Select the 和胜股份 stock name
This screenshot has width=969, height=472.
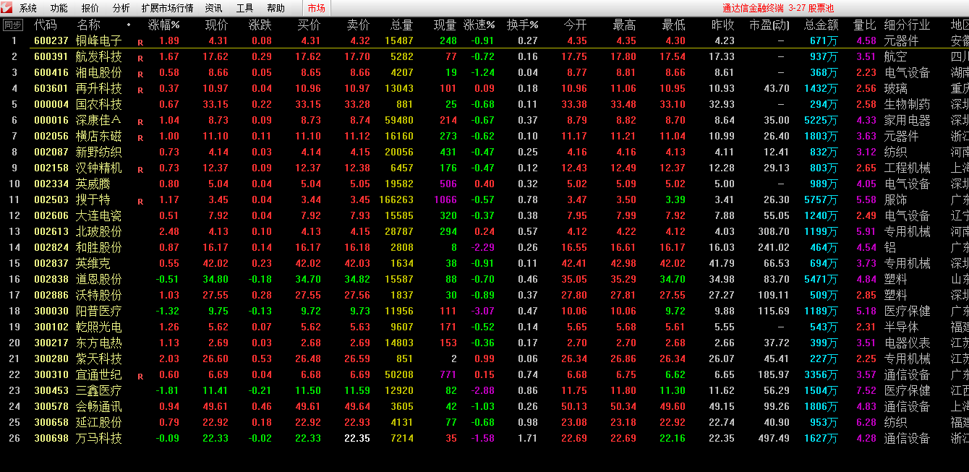point(99,247)
